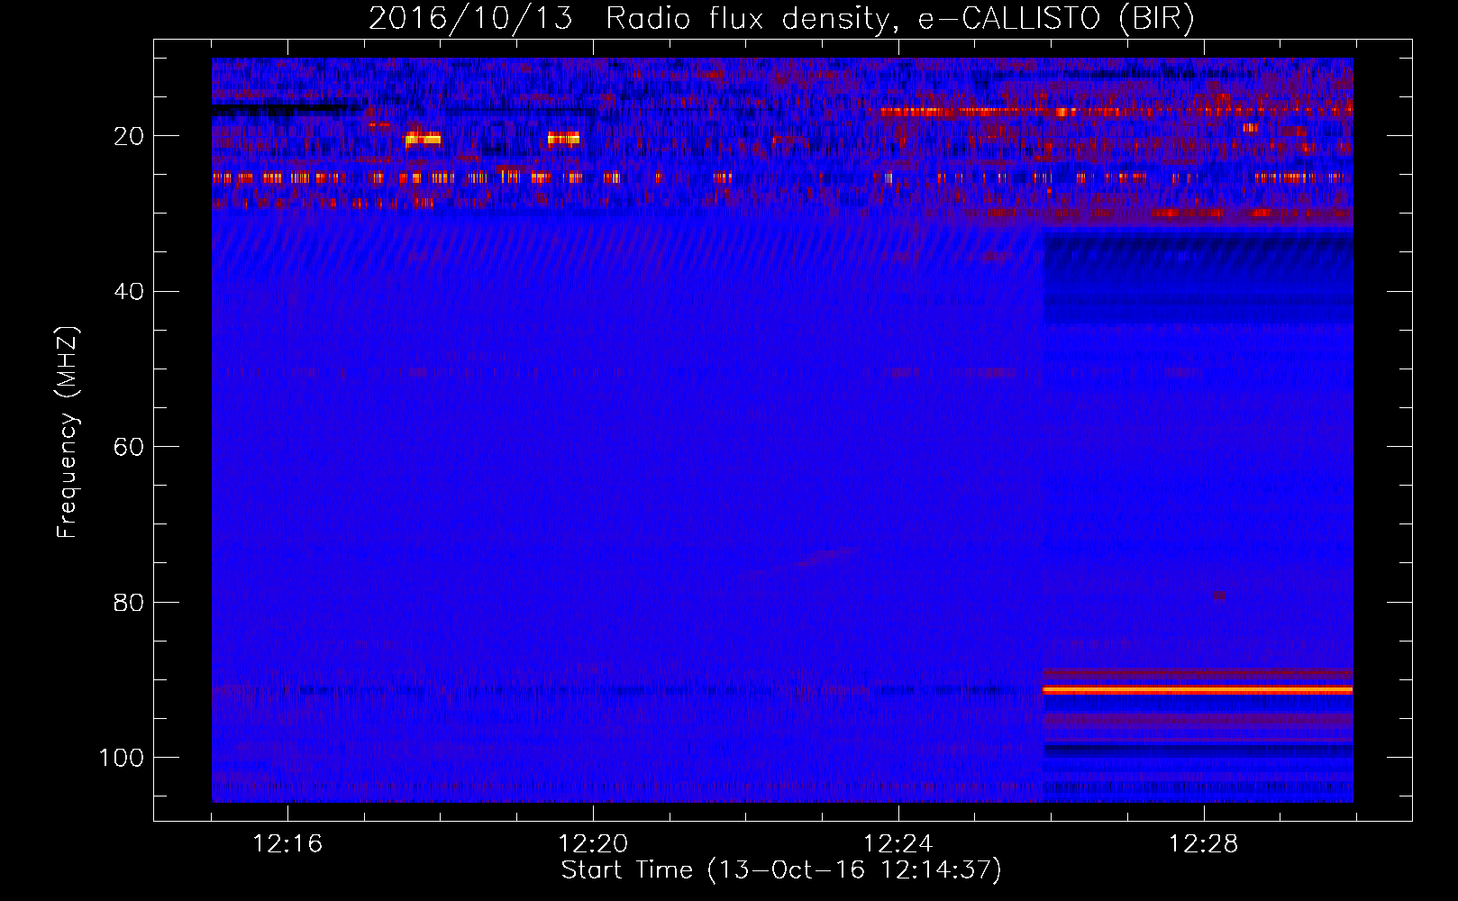Click the '12:24' time tick label
The width and height of the screenshot is (1458, 901).
click(x=898, y=844)
